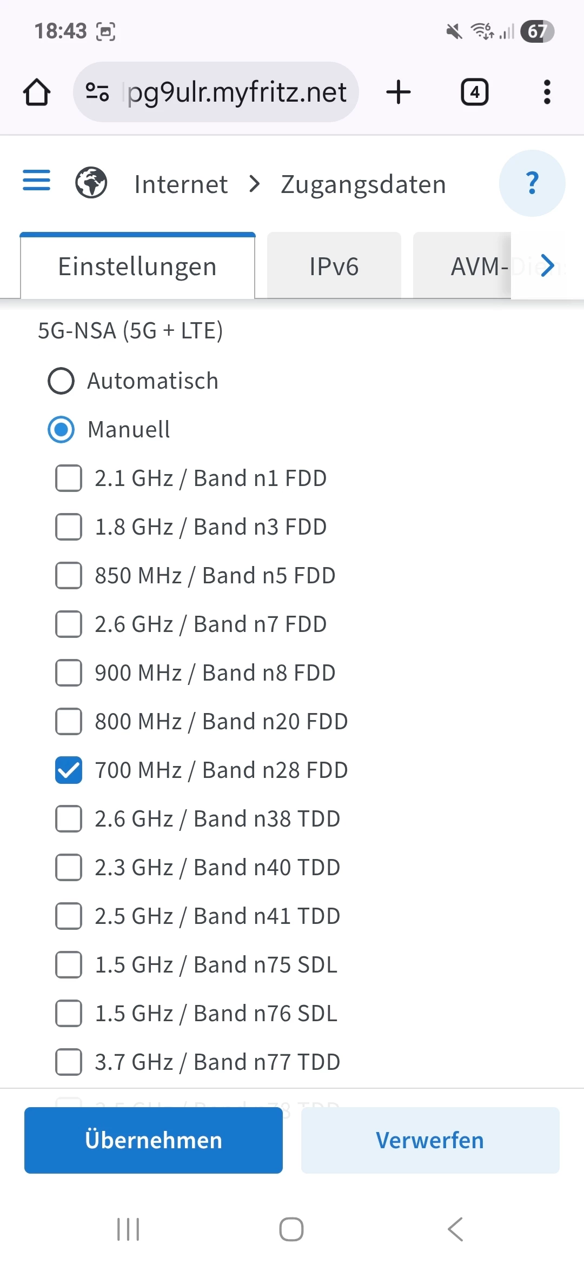Screen dimensions: 584x1265
Task: Open site info icon in address bar
Action: (97, 92)
